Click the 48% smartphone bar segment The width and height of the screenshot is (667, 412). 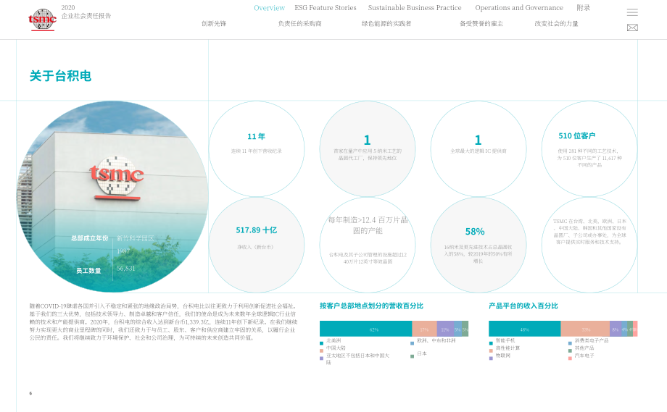(525, 329)
